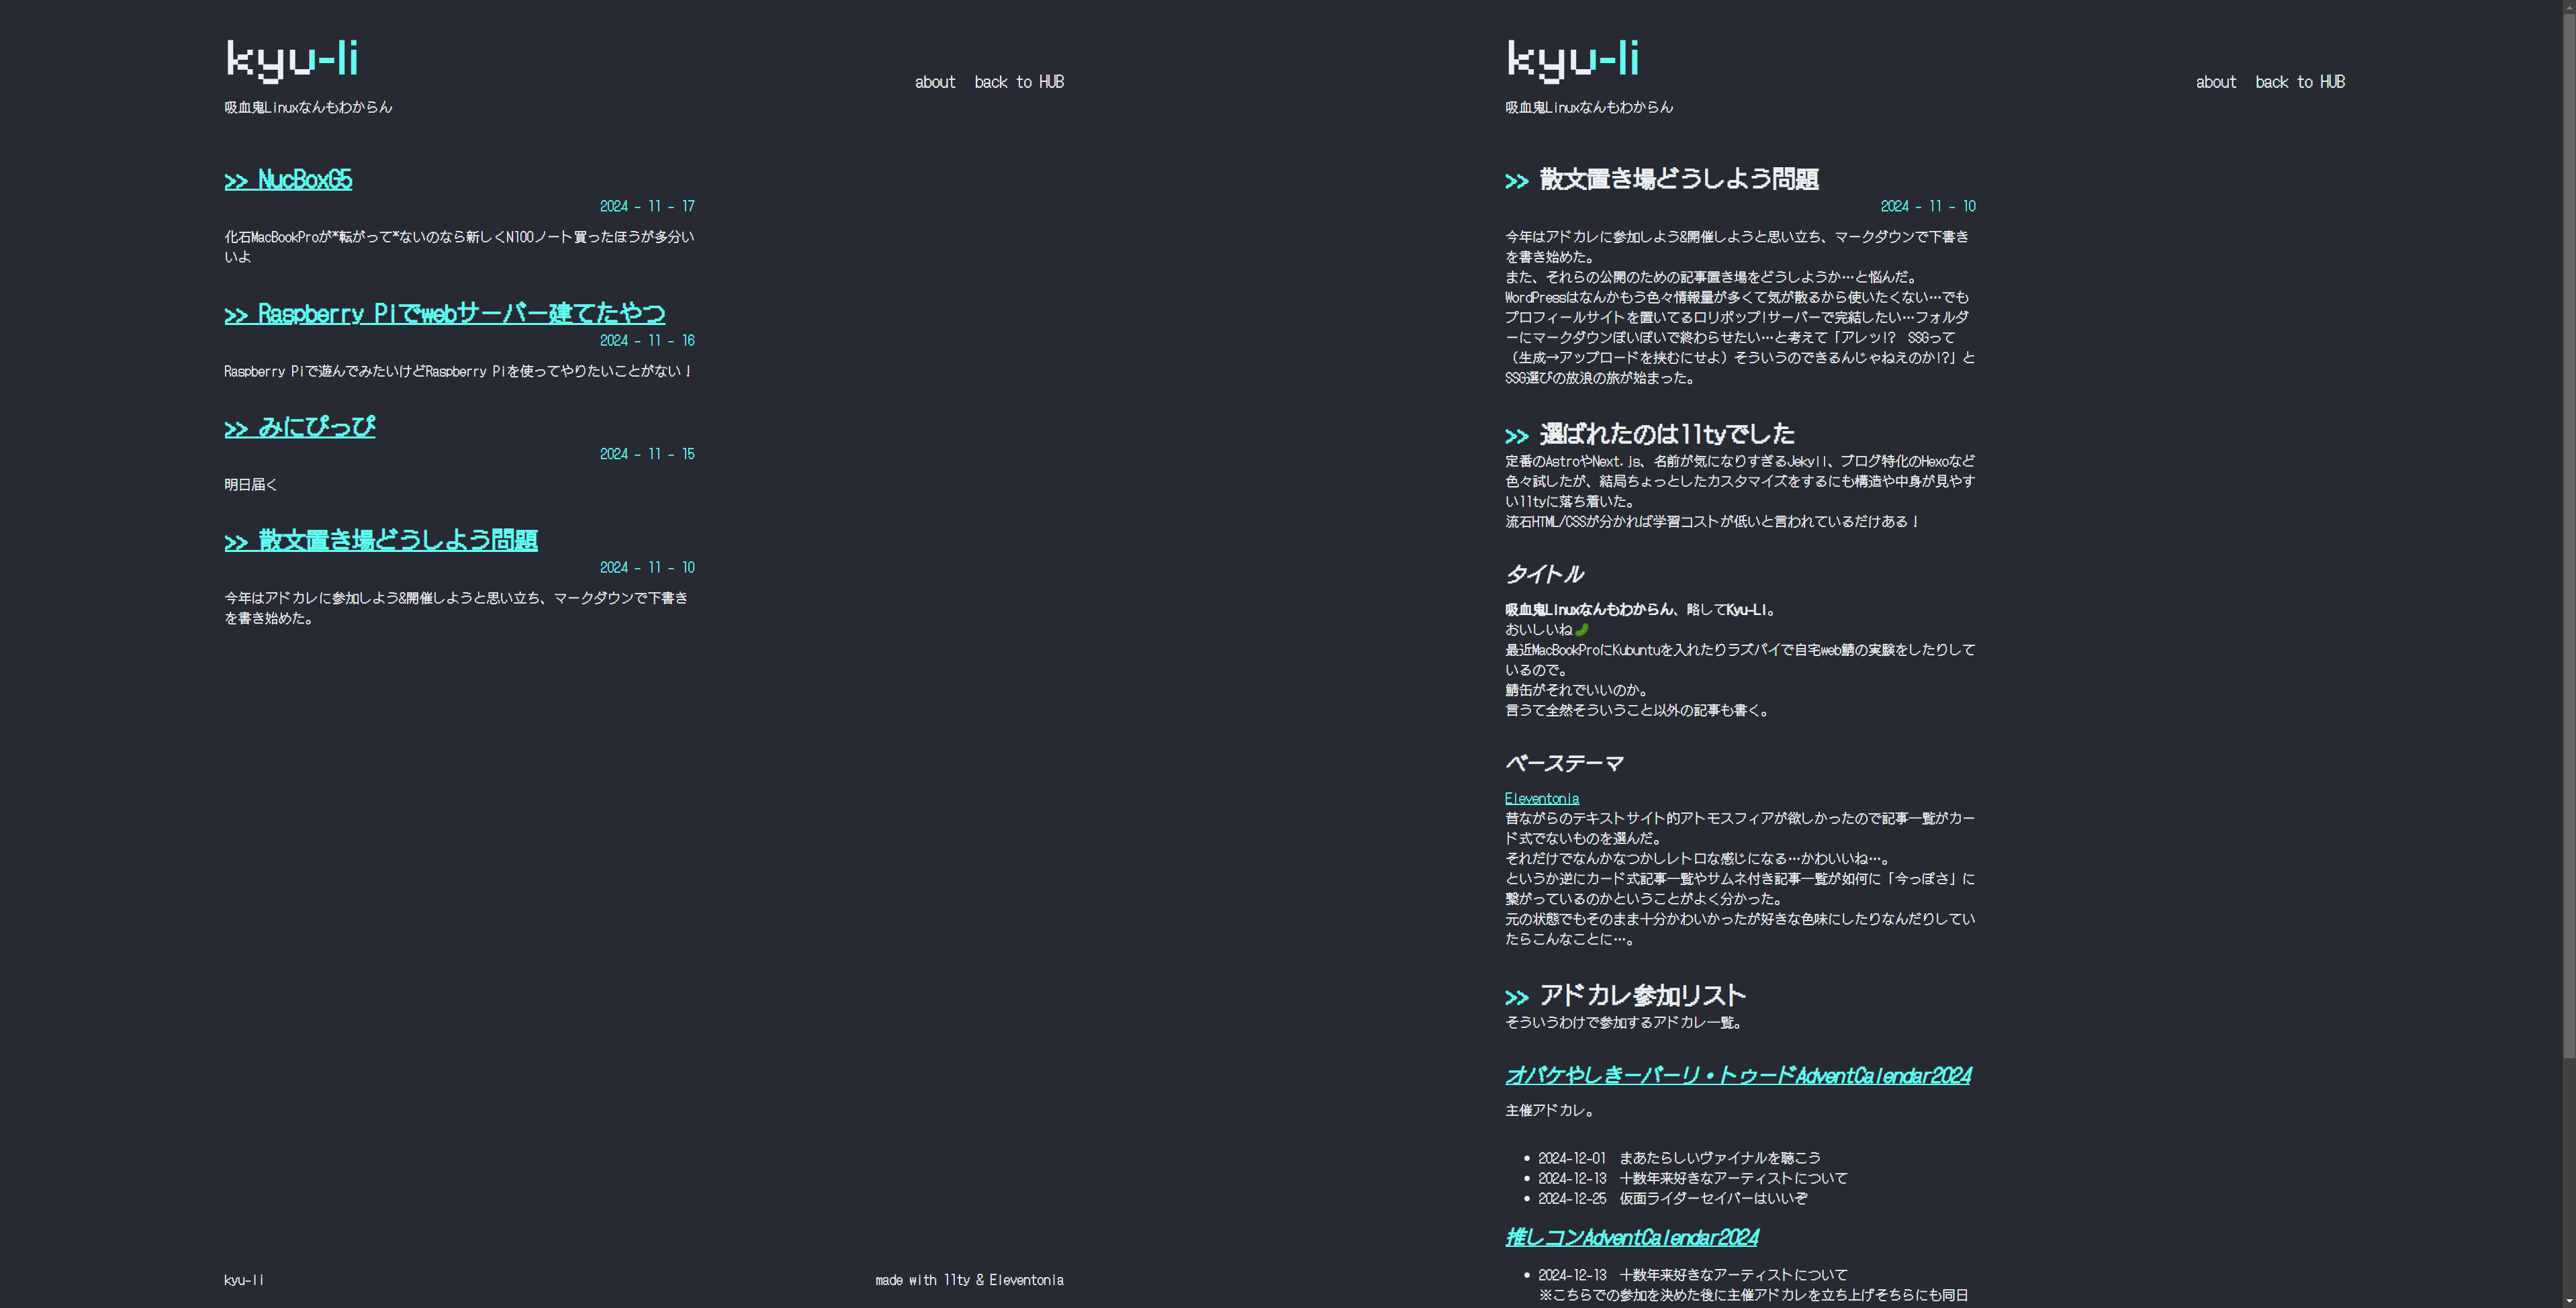This screenshot has width=2576, height=1308.
Task: Click footer text made with 11ty & Eleventonia
Action: click(x=969, y=1280)
